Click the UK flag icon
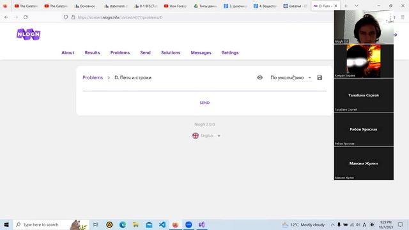The height and width of the screenshot is (230, 409). (x=196, y=135)
